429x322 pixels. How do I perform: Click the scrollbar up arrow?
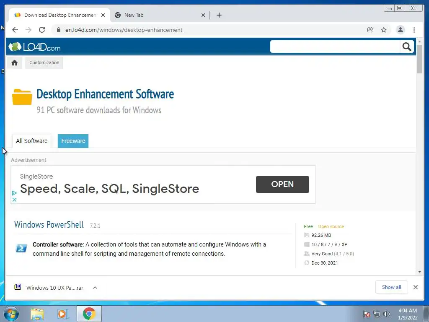point(419,41)
